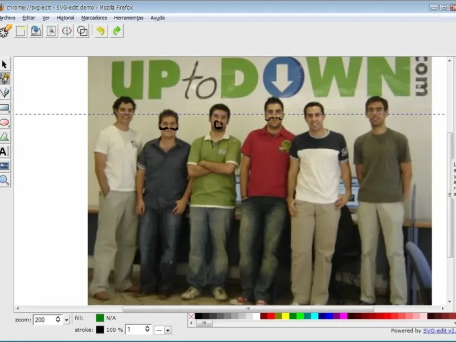Open the Historial menu

click(66, 18)
